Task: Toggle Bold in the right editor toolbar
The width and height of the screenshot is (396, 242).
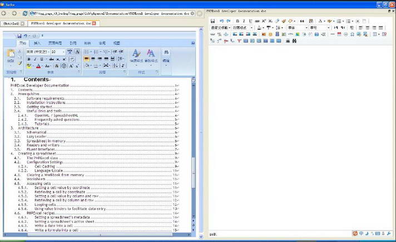Action: (x=237, y=21)
